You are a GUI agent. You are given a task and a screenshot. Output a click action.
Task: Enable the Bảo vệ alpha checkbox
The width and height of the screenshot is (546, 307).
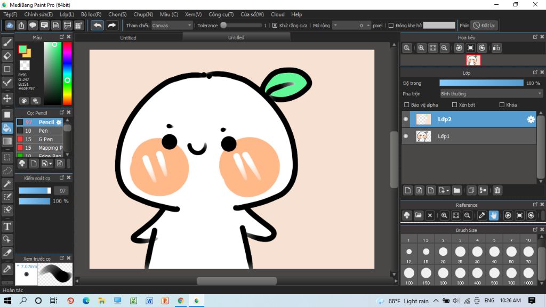tap(407, 105)
